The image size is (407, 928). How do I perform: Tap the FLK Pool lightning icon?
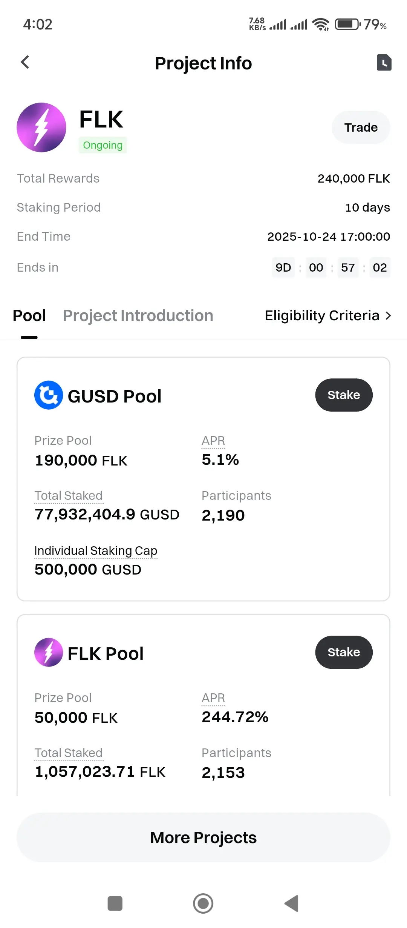click(x=49, y=652)
